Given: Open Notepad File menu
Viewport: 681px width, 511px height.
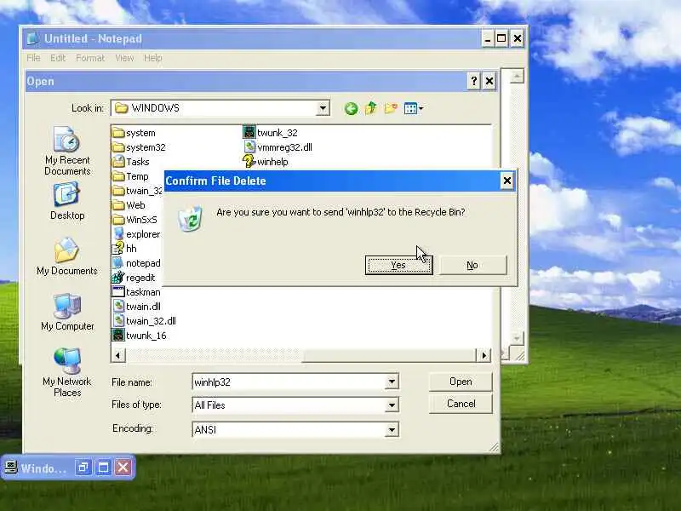Looking at the screenshot, I should click(x=33, y=58).
